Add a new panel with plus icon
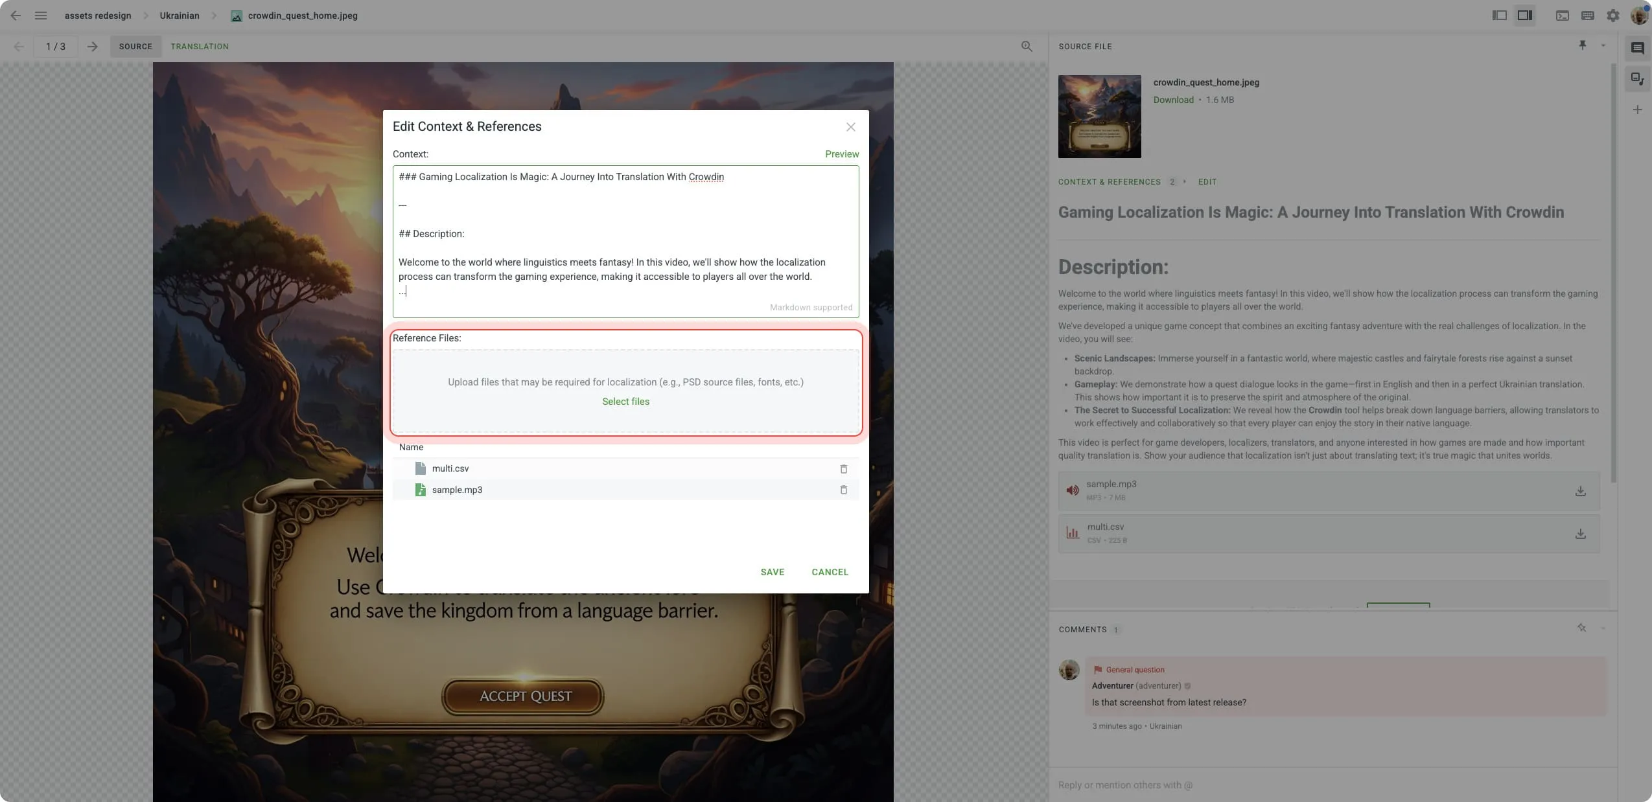This screenshot has width=1652, height=802. pyautogui.click(x=1637, y=110)
